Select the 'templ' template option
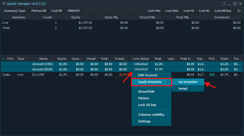 (183, 88)
